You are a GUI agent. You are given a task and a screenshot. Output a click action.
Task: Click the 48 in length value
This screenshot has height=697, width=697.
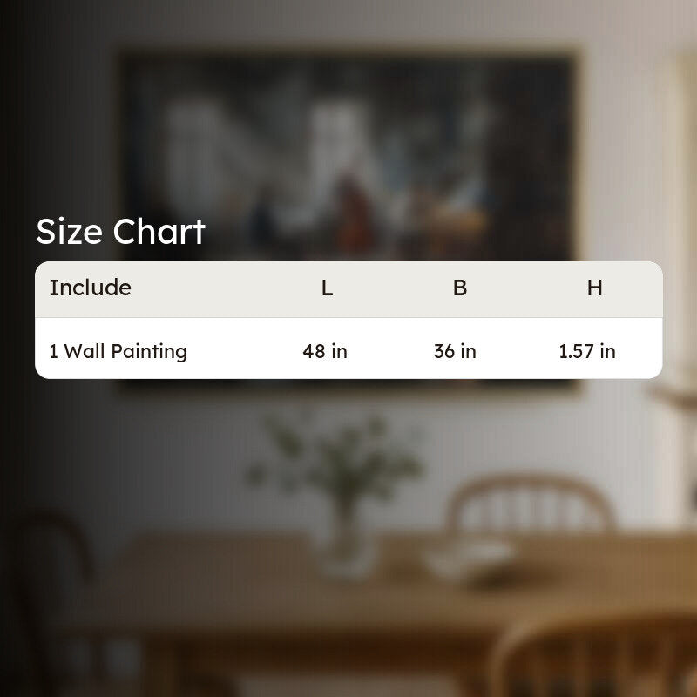click(325, 351)
